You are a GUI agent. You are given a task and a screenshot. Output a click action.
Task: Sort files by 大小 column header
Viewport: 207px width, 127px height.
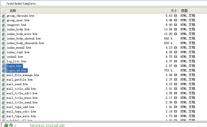point(173,10)
